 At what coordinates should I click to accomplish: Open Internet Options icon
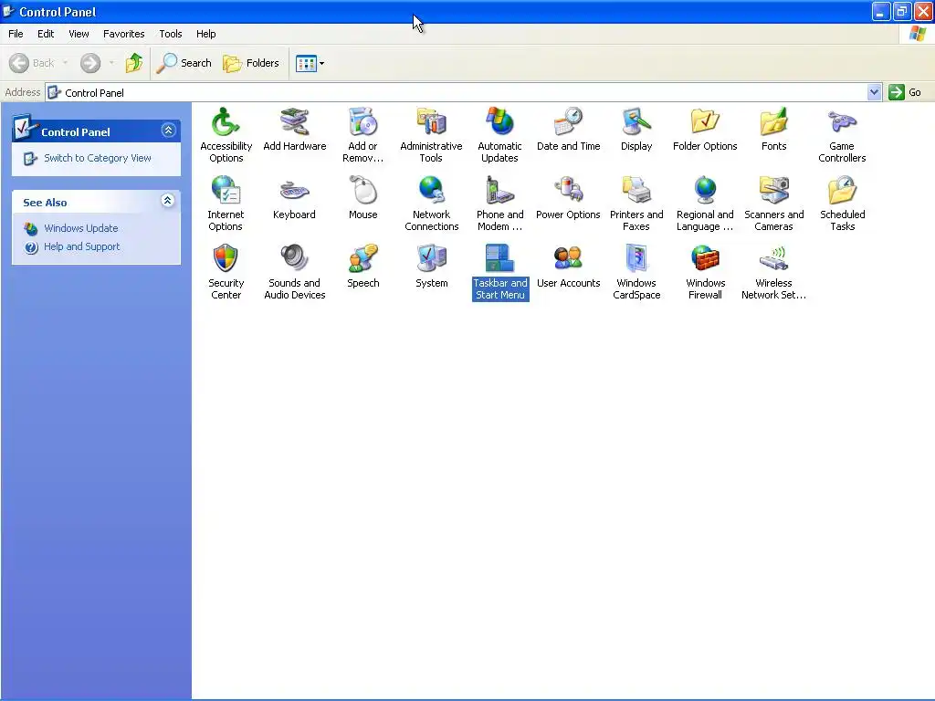226,204
